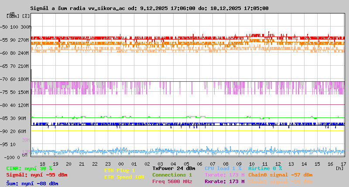349x187 pixels.
Task: Click hour label '22' on time axis
Action: (x=95, y=164)
